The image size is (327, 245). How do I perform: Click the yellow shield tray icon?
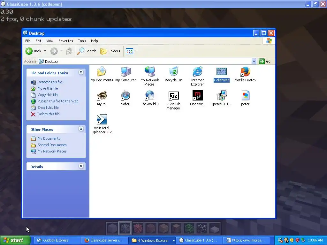point(292,241)
